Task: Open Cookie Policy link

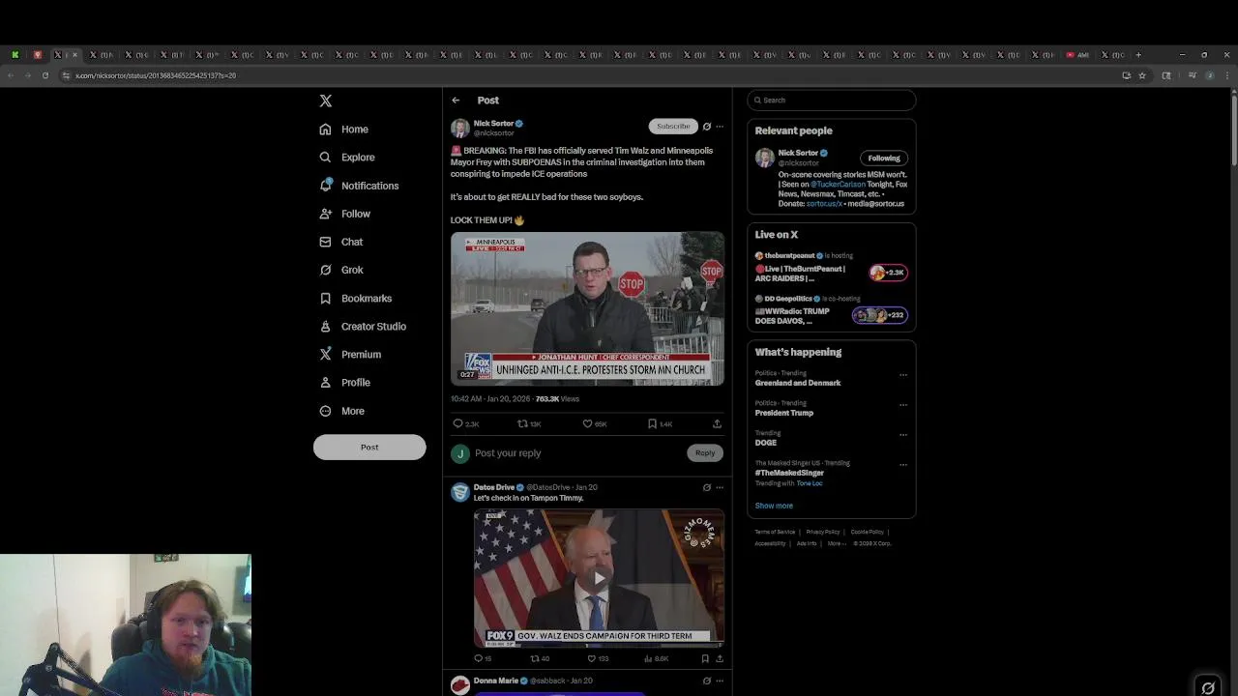Action: tap(868, 533)
